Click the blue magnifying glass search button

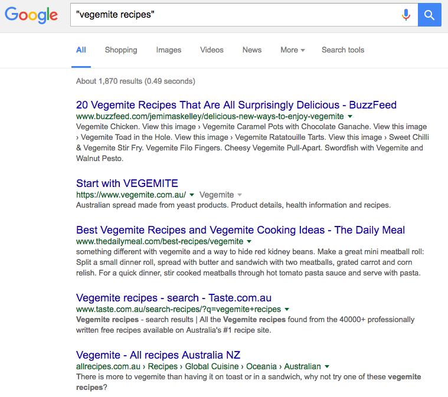[429, 15]
